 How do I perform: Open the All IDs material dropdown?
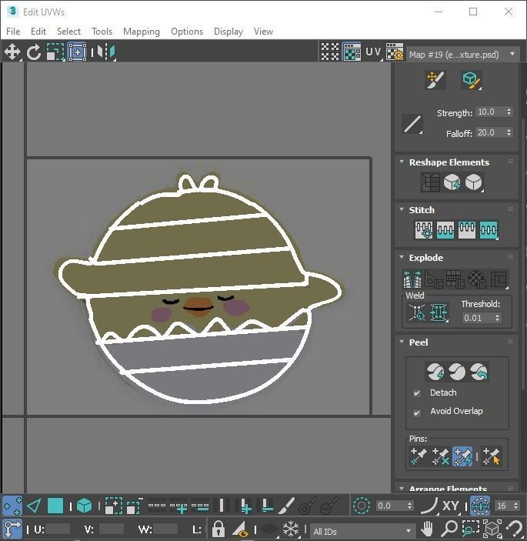362,531
